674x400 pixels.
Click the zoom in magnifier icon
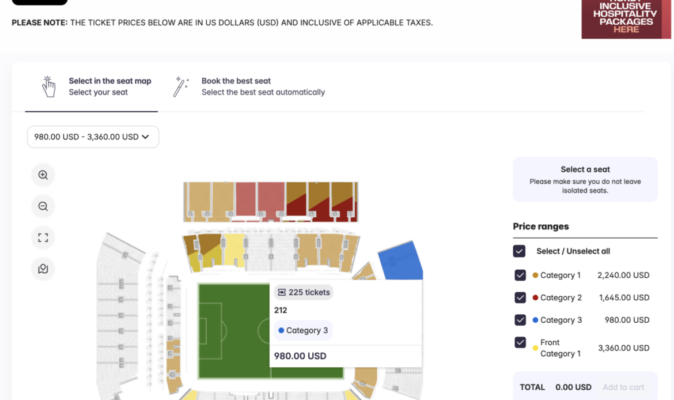click(x=43, y=175)
